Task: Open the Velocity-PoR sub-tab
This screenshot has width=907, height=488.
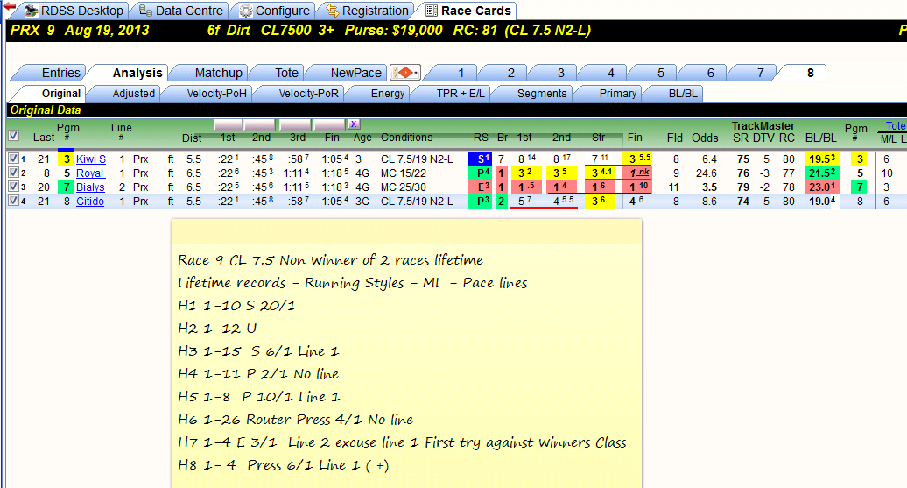Action: (308, 93)
